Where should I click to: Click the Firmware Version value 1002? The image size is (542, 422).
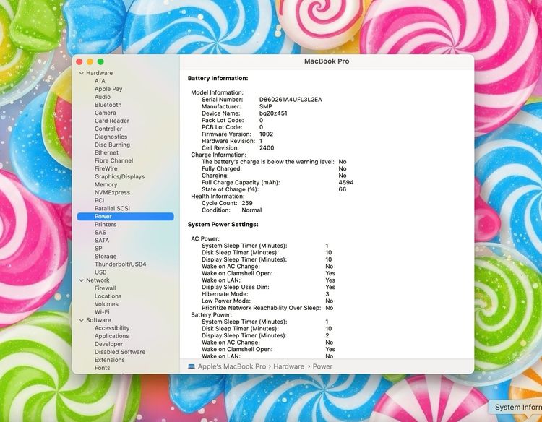click(x=266, y=134)
